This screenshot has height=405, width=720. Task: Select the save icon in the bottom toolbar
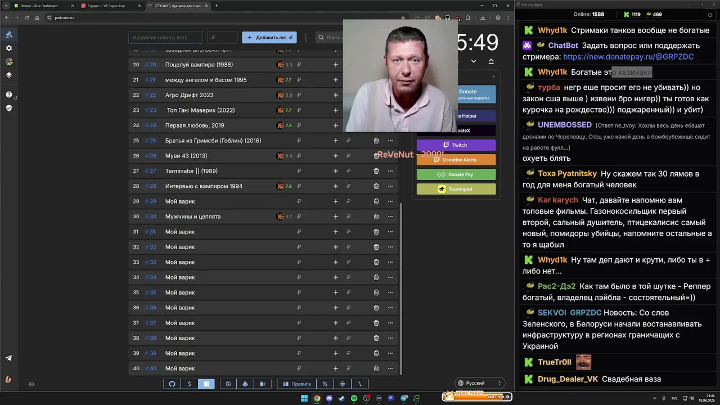pos(228,384)
